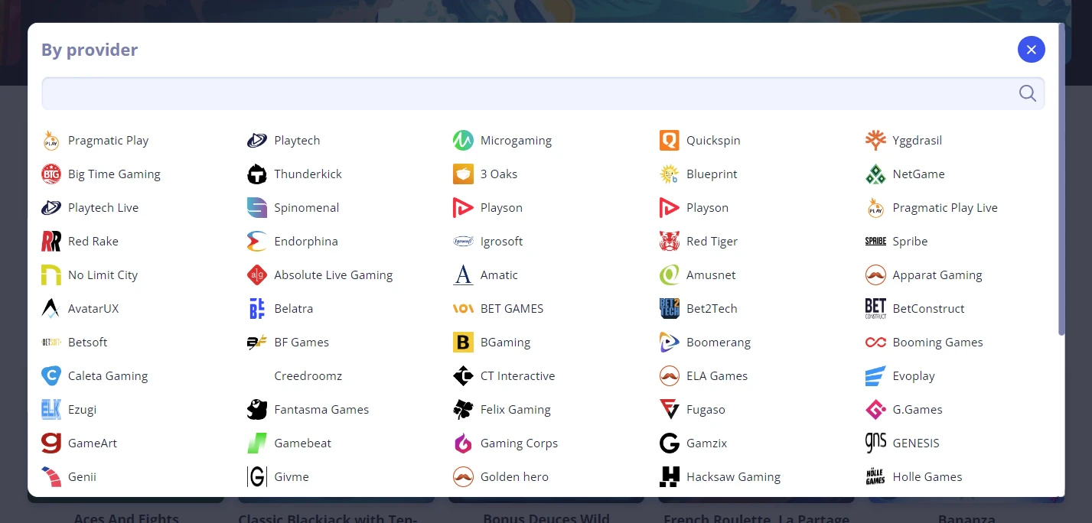Click the 3 Oaks logo icon
Screen dimensions: 1092x523
[463, 174]
